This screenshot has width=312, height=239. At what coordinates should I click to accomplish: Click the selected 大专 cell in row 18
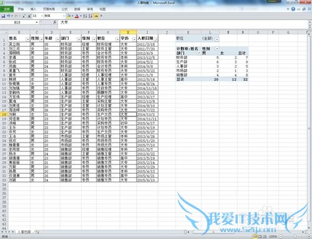click(x=128, y=115)
